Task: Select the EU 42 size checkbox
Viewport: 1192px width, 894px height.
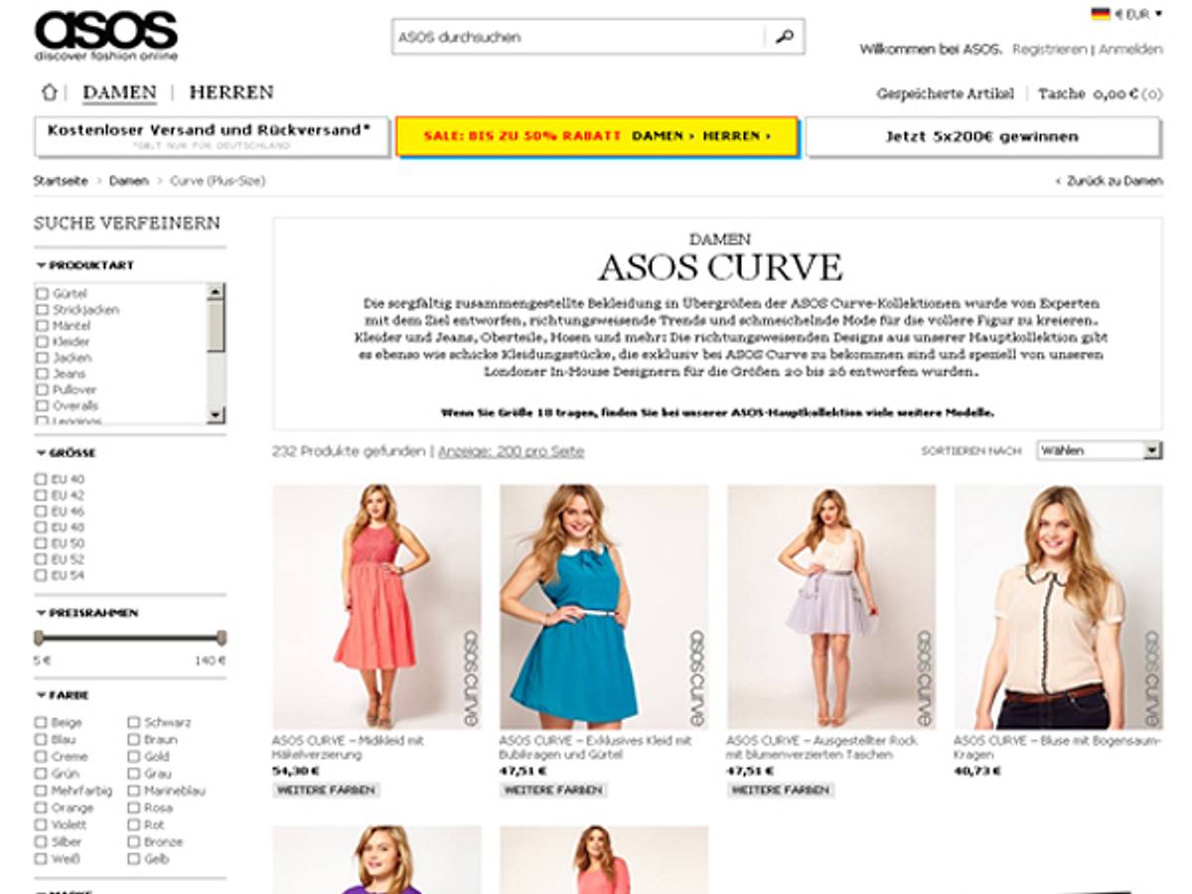Action: click(x=42, y=496)
